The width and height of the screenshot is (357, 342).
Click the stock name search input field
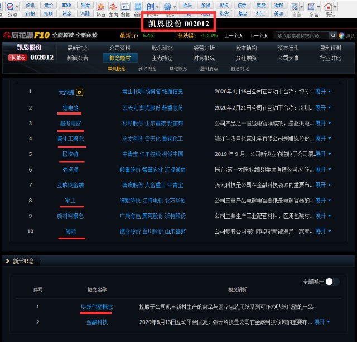click(x=301, y=35)
